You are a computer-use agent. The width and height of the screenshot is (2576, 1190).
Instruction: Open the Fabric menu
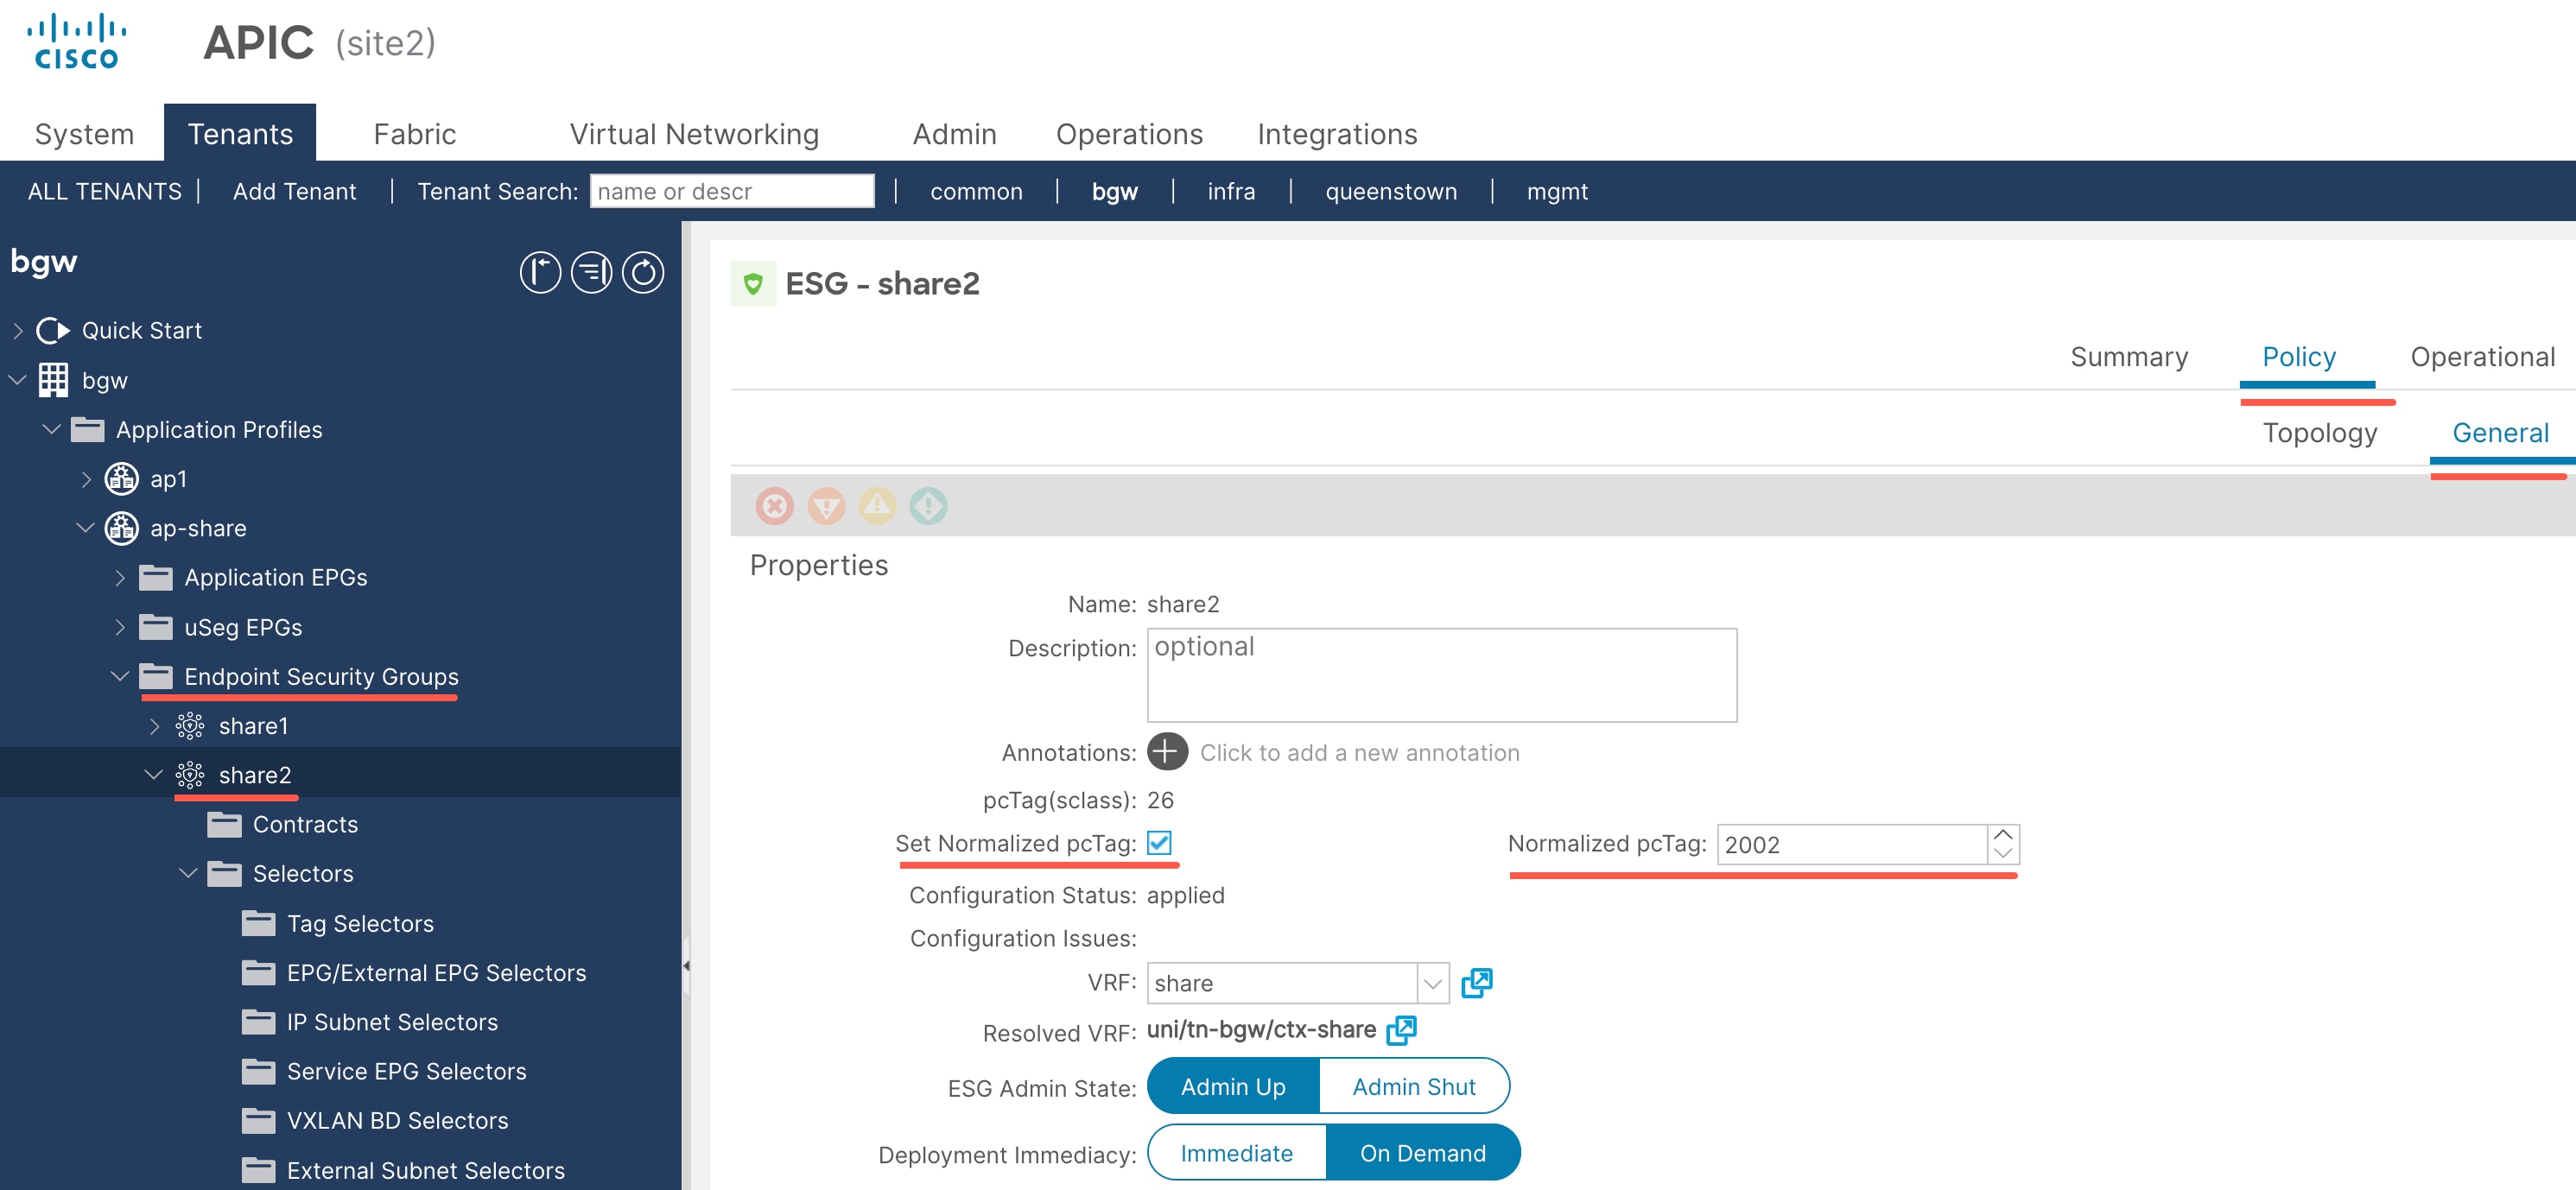(414, 134)
